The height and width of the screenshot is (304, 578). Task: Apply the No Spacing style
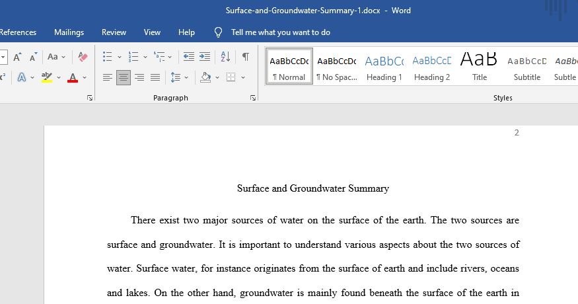(x=336, y=66)
